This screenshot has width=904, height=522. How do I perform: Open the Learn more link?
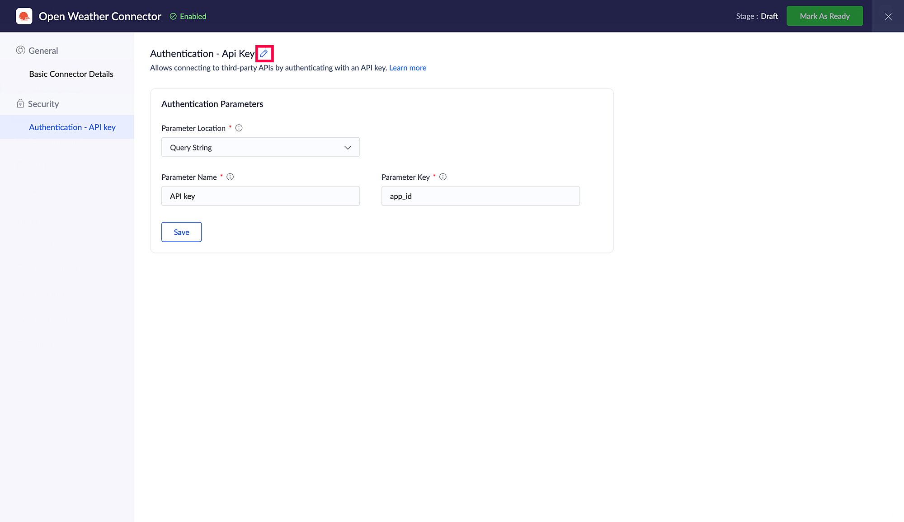coord(408,68)
